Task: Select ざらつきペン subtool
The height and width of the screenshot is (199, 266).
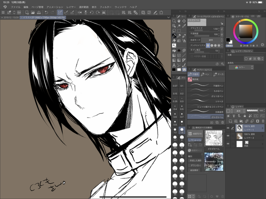Action: 206,96
